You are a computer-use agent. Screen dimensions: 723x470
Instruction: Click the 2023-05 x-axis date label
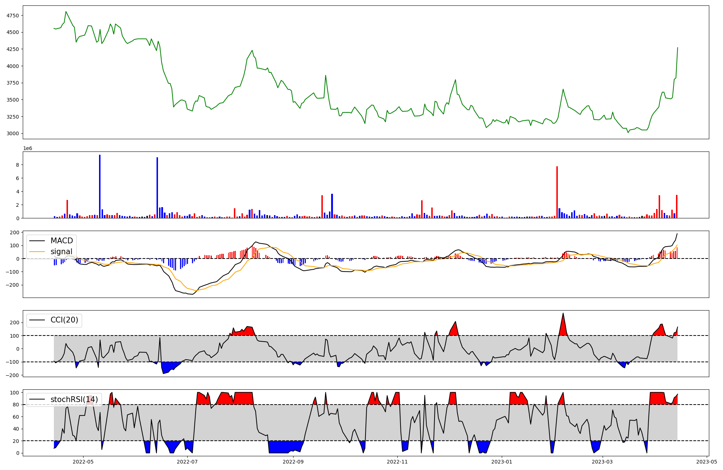click(x=707, y=461)
